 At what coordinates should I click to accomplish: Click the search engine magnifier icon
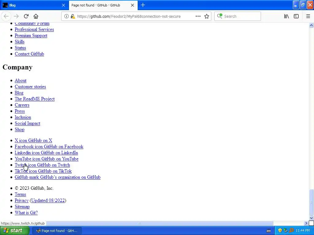pos(220,16)
